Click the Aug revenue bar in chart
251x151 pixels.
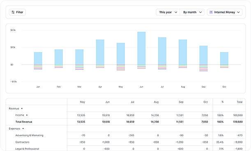pyautogui.click(x=183, y=52)
